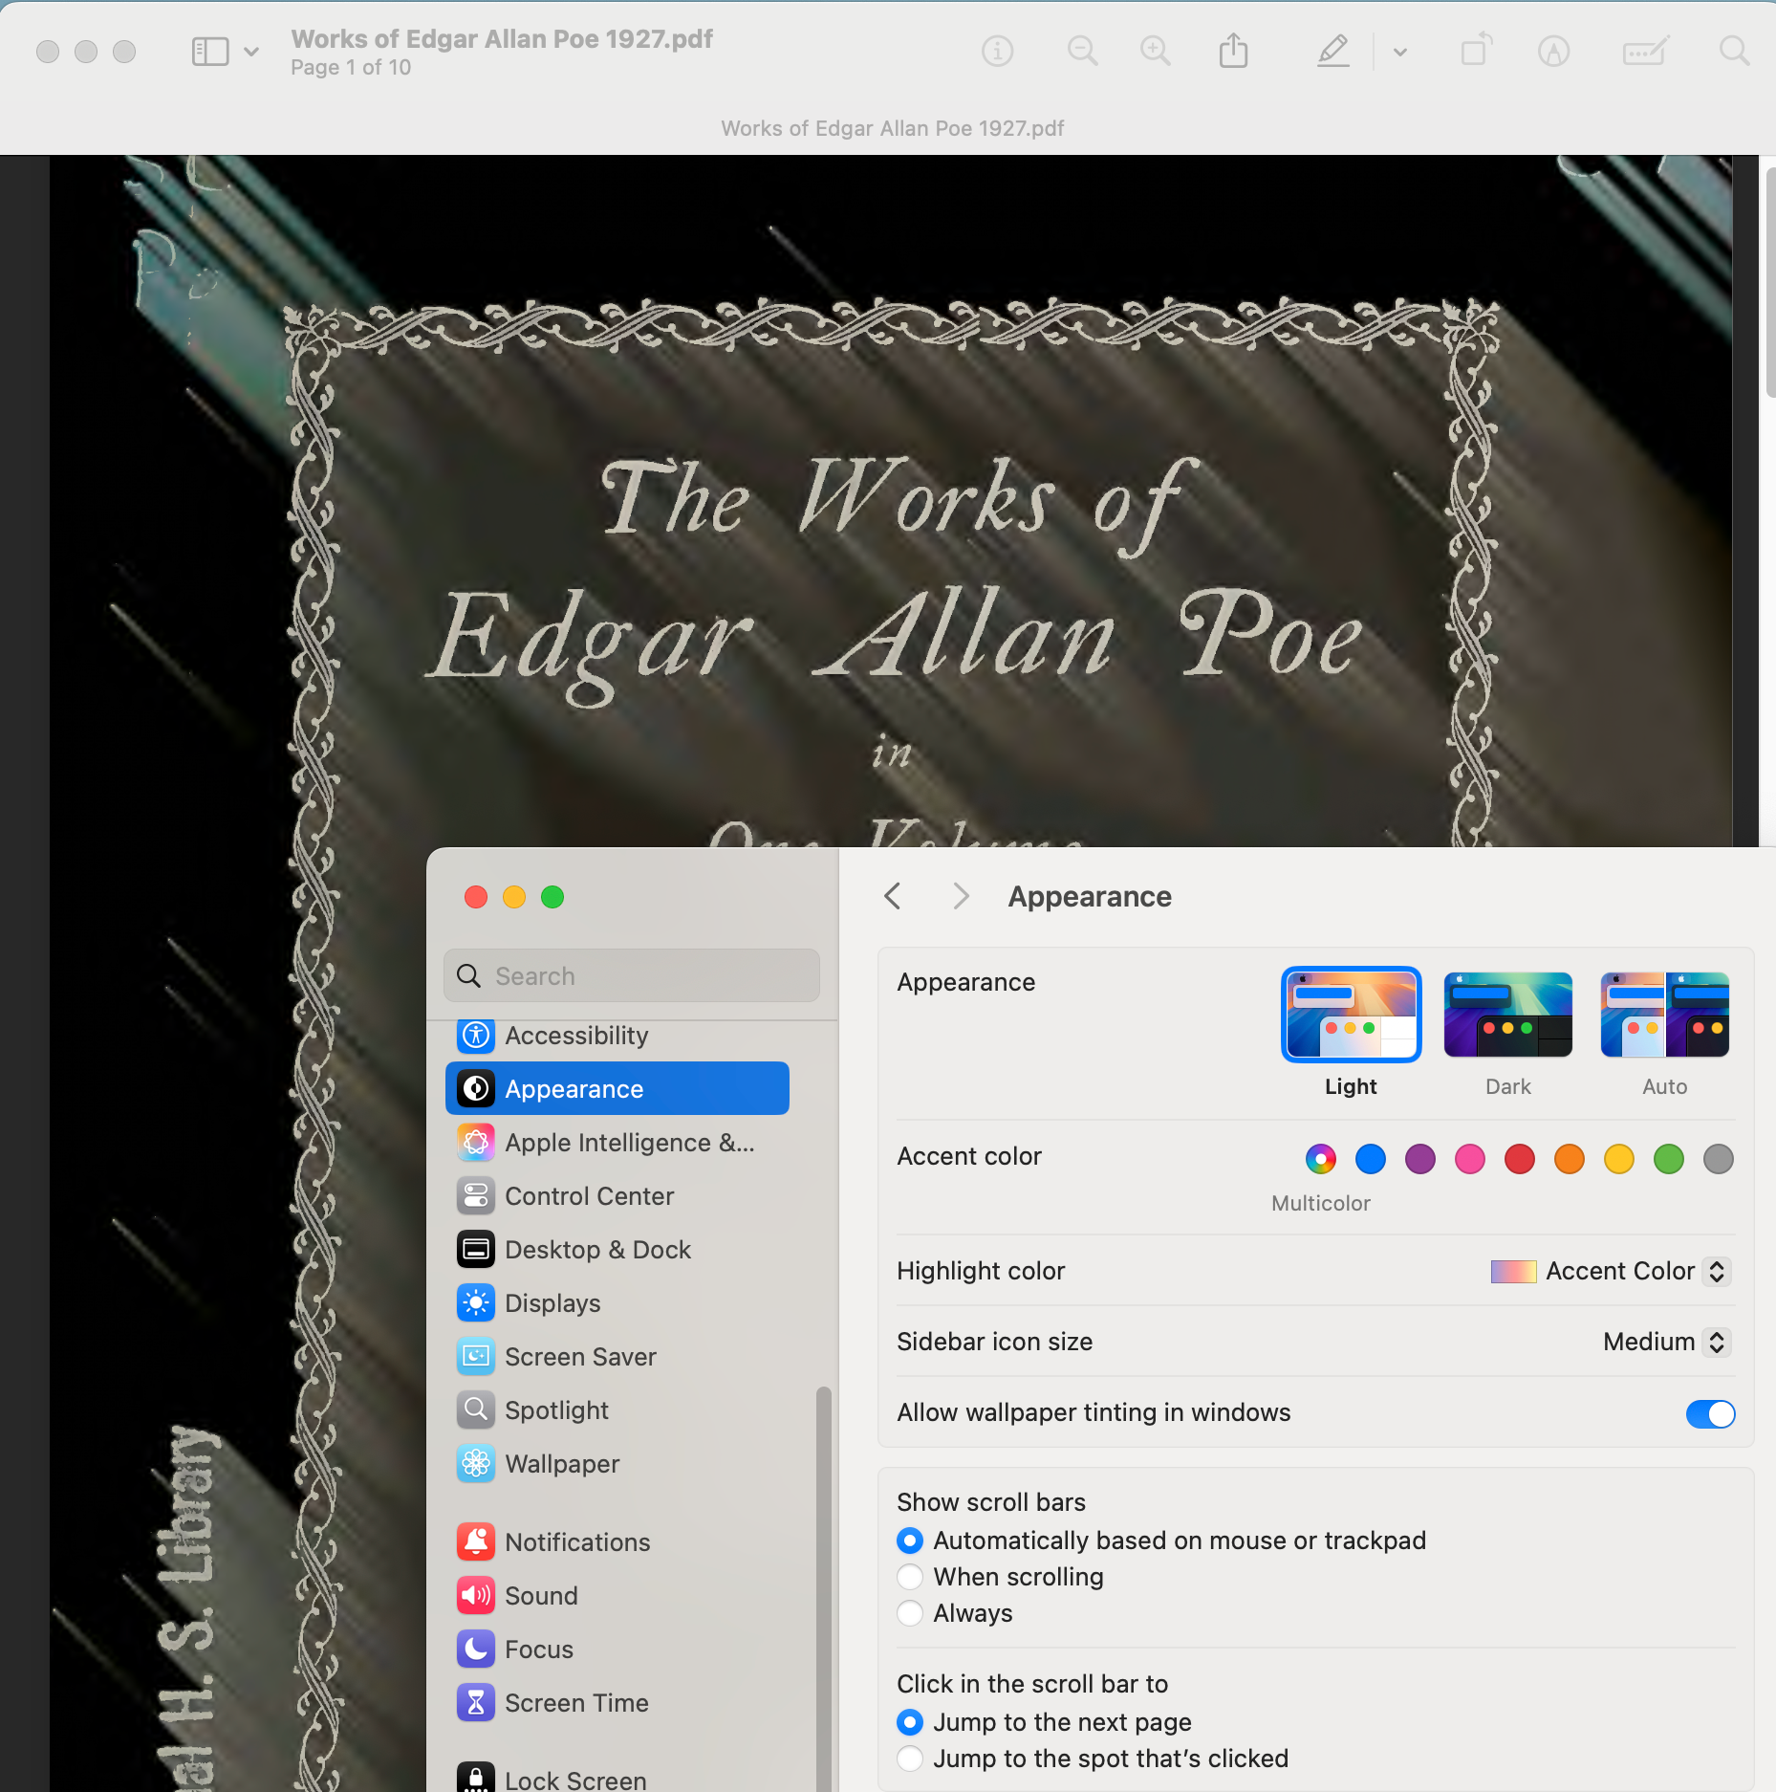The width and height of the screenshot is (1776, 1792).
Task: Open the form filling toolbar icon
Action: point(1646,52)
